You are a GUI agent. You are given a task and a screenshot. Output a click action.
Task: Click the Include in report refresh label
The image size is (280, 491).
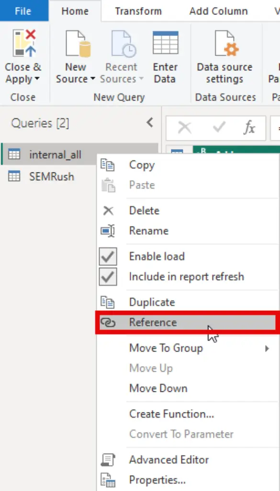coord(187,276)
